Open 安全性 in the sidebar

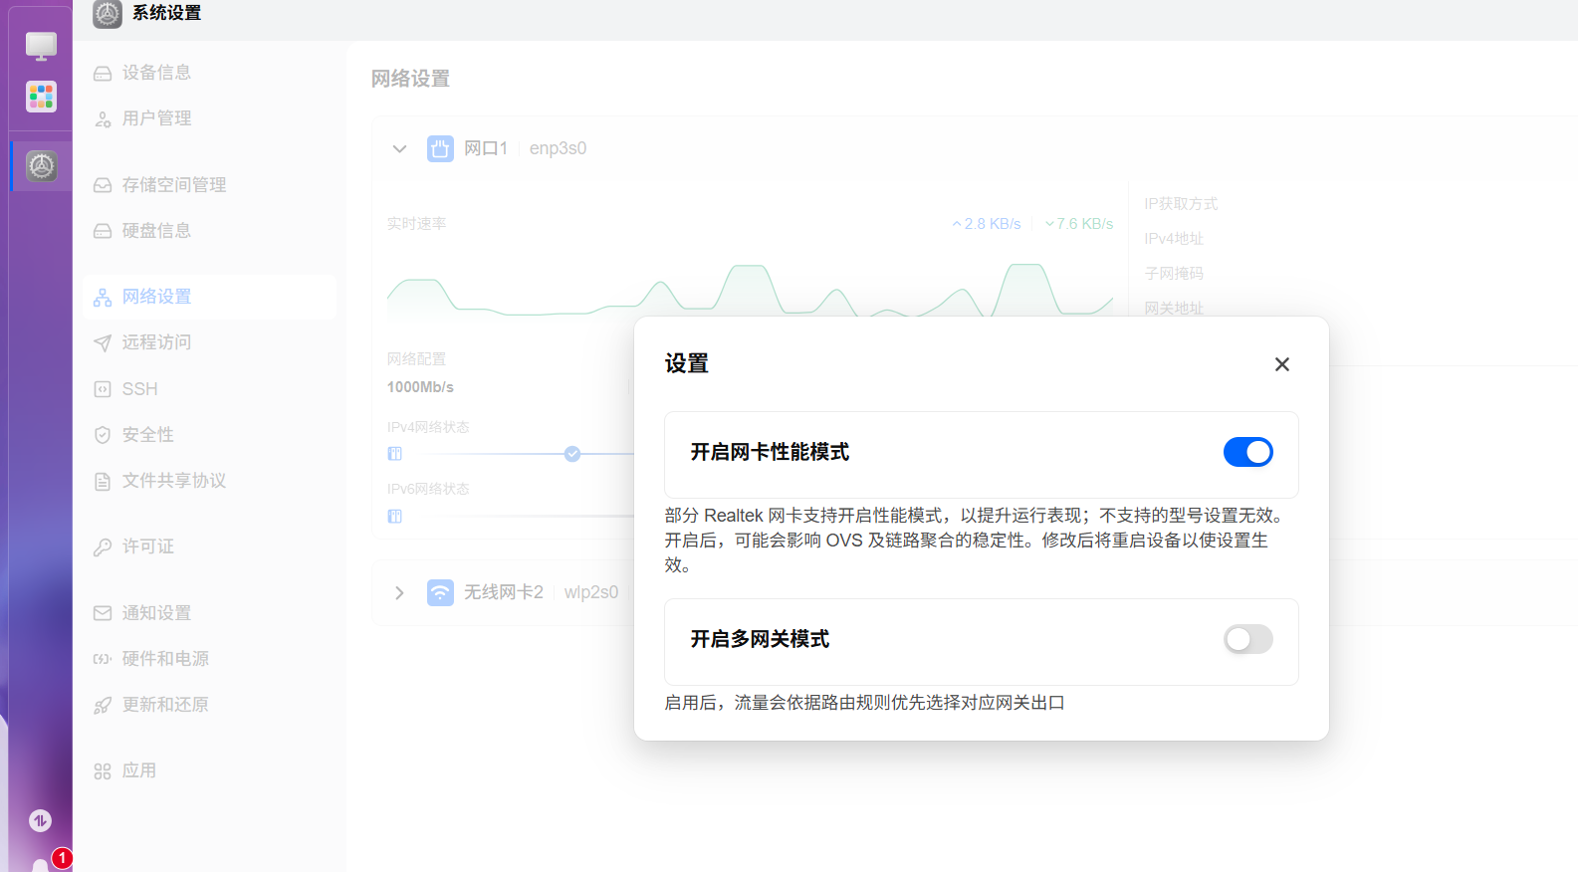[x=209, y=435]
